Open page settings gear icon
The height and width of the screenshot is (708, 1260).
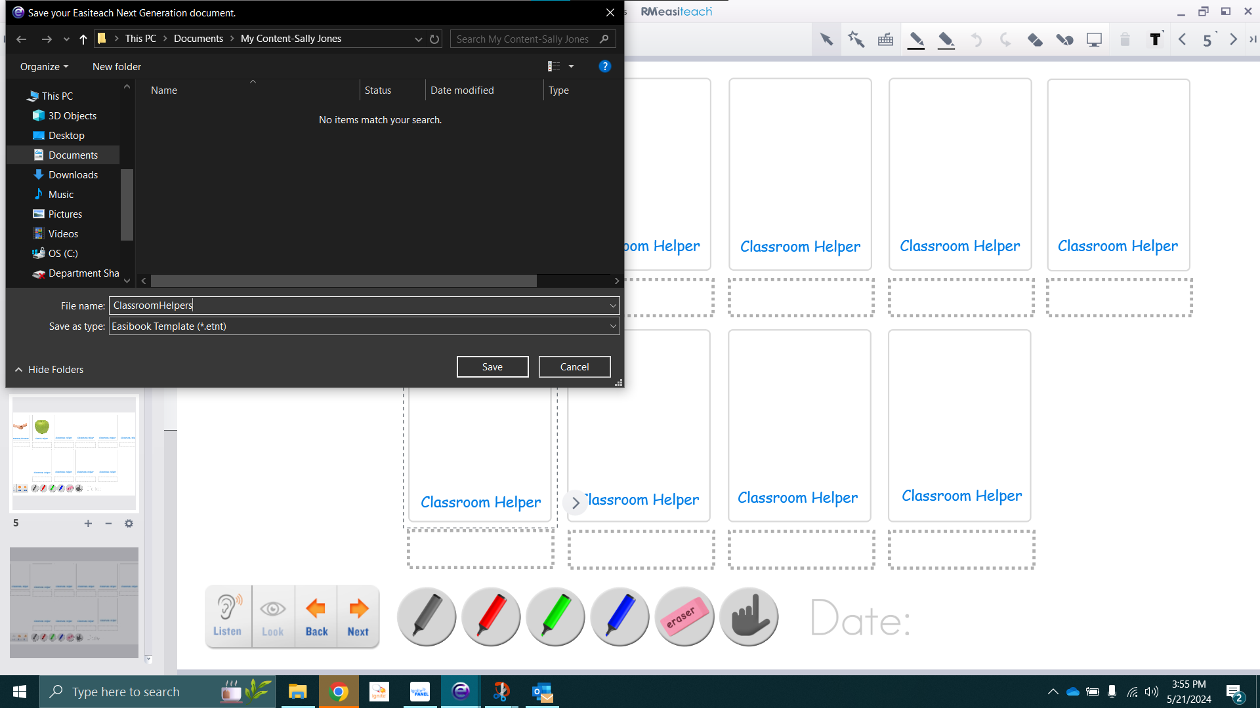coord(129,523)
